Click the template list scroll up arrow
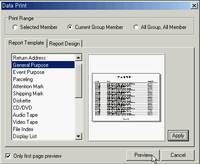The height and width of the screenshot is (164, 200). [x=79, y=57]
